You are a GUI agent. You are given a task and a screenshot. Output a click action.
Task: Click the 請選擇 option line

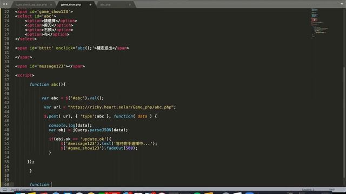[51, 20]
